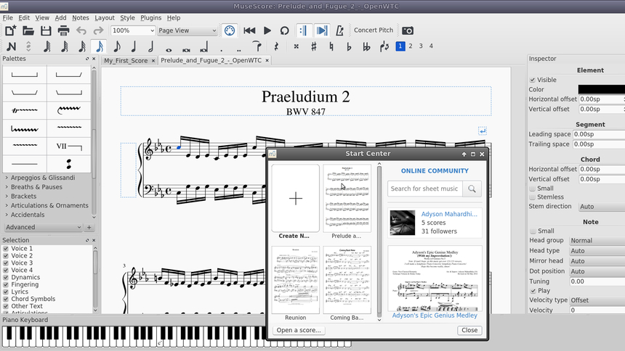Image resolution: width=625 pixels, height=351 pixels.
Task: Open the Page View mode dropdown
Action: coord(187,30)
